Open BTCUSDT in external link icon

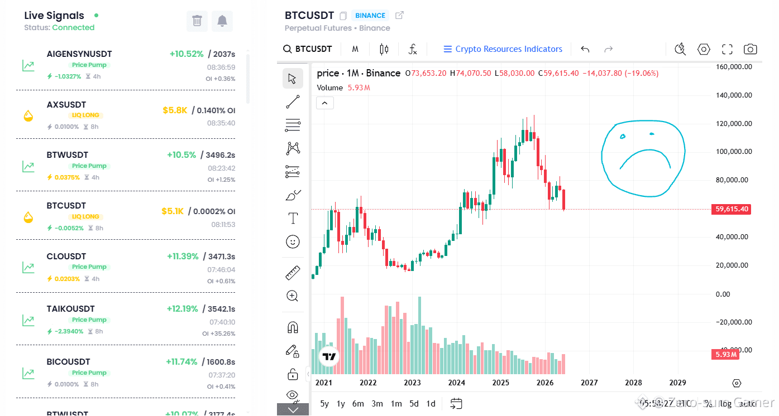(x=399, y=15)
